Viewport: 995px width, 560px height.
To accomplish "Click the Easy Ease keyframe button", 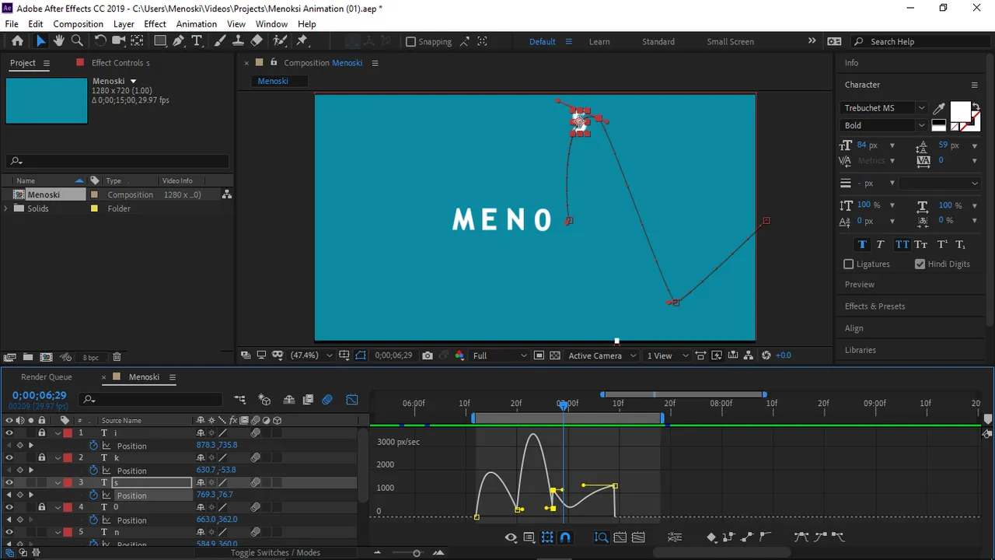I will tap(801, 537).
